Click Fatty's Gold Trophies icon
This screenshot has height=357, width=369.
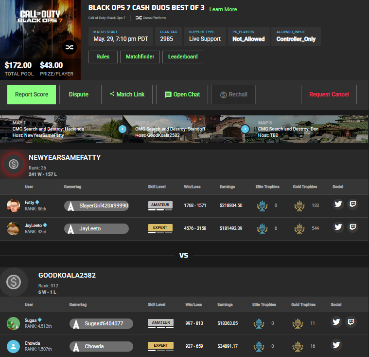299,206
